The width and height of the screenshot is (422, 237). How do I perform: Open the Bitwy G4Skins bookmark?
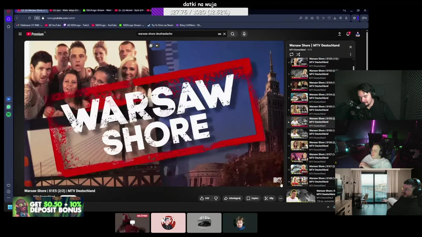(x=189, y=25)
